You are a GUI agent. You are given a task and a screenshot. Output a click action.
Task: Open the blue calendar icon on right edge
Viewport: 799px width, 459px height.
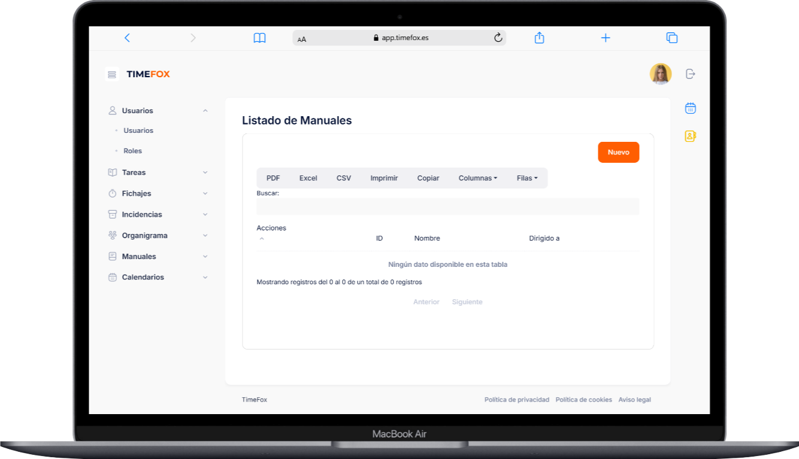tap(690, 108)
